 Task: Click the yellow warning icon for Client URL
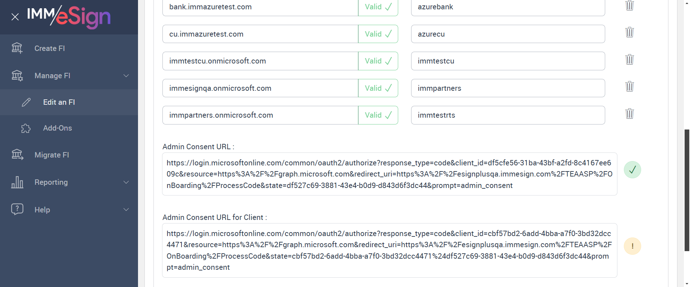point(632,246)
